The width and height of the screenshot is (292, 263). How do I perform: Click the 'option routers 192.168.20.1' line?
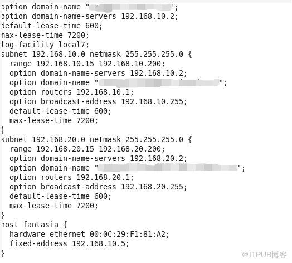[x=72, y=178]
